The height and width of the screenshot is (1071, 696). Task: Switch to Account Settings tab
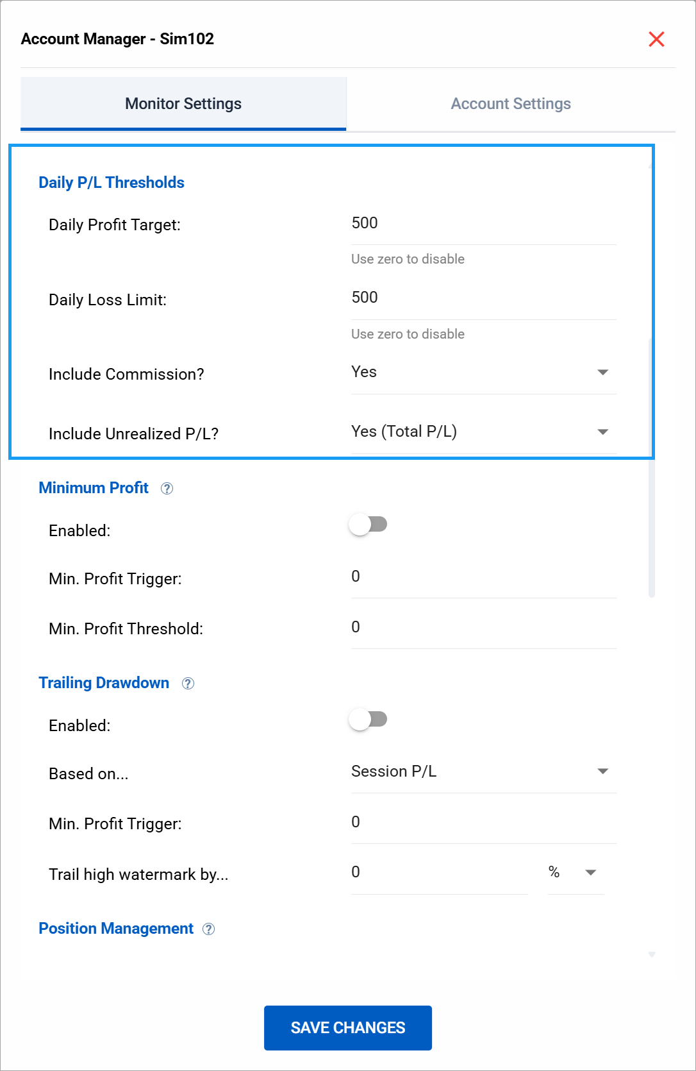[x=511, y=104]
